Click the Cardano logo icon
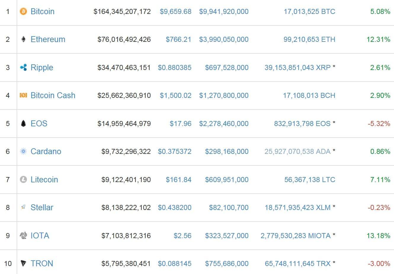 click(x=23, y=152)
